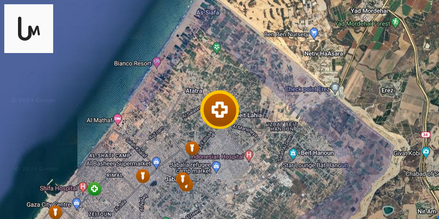Click the Bianco Resort pink pin
Screen dimensions: 439x219
(x=156, y=62)
